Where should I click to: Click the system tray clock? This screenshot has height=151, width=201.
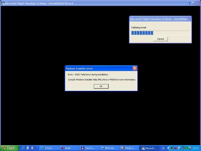click(196, 148)
